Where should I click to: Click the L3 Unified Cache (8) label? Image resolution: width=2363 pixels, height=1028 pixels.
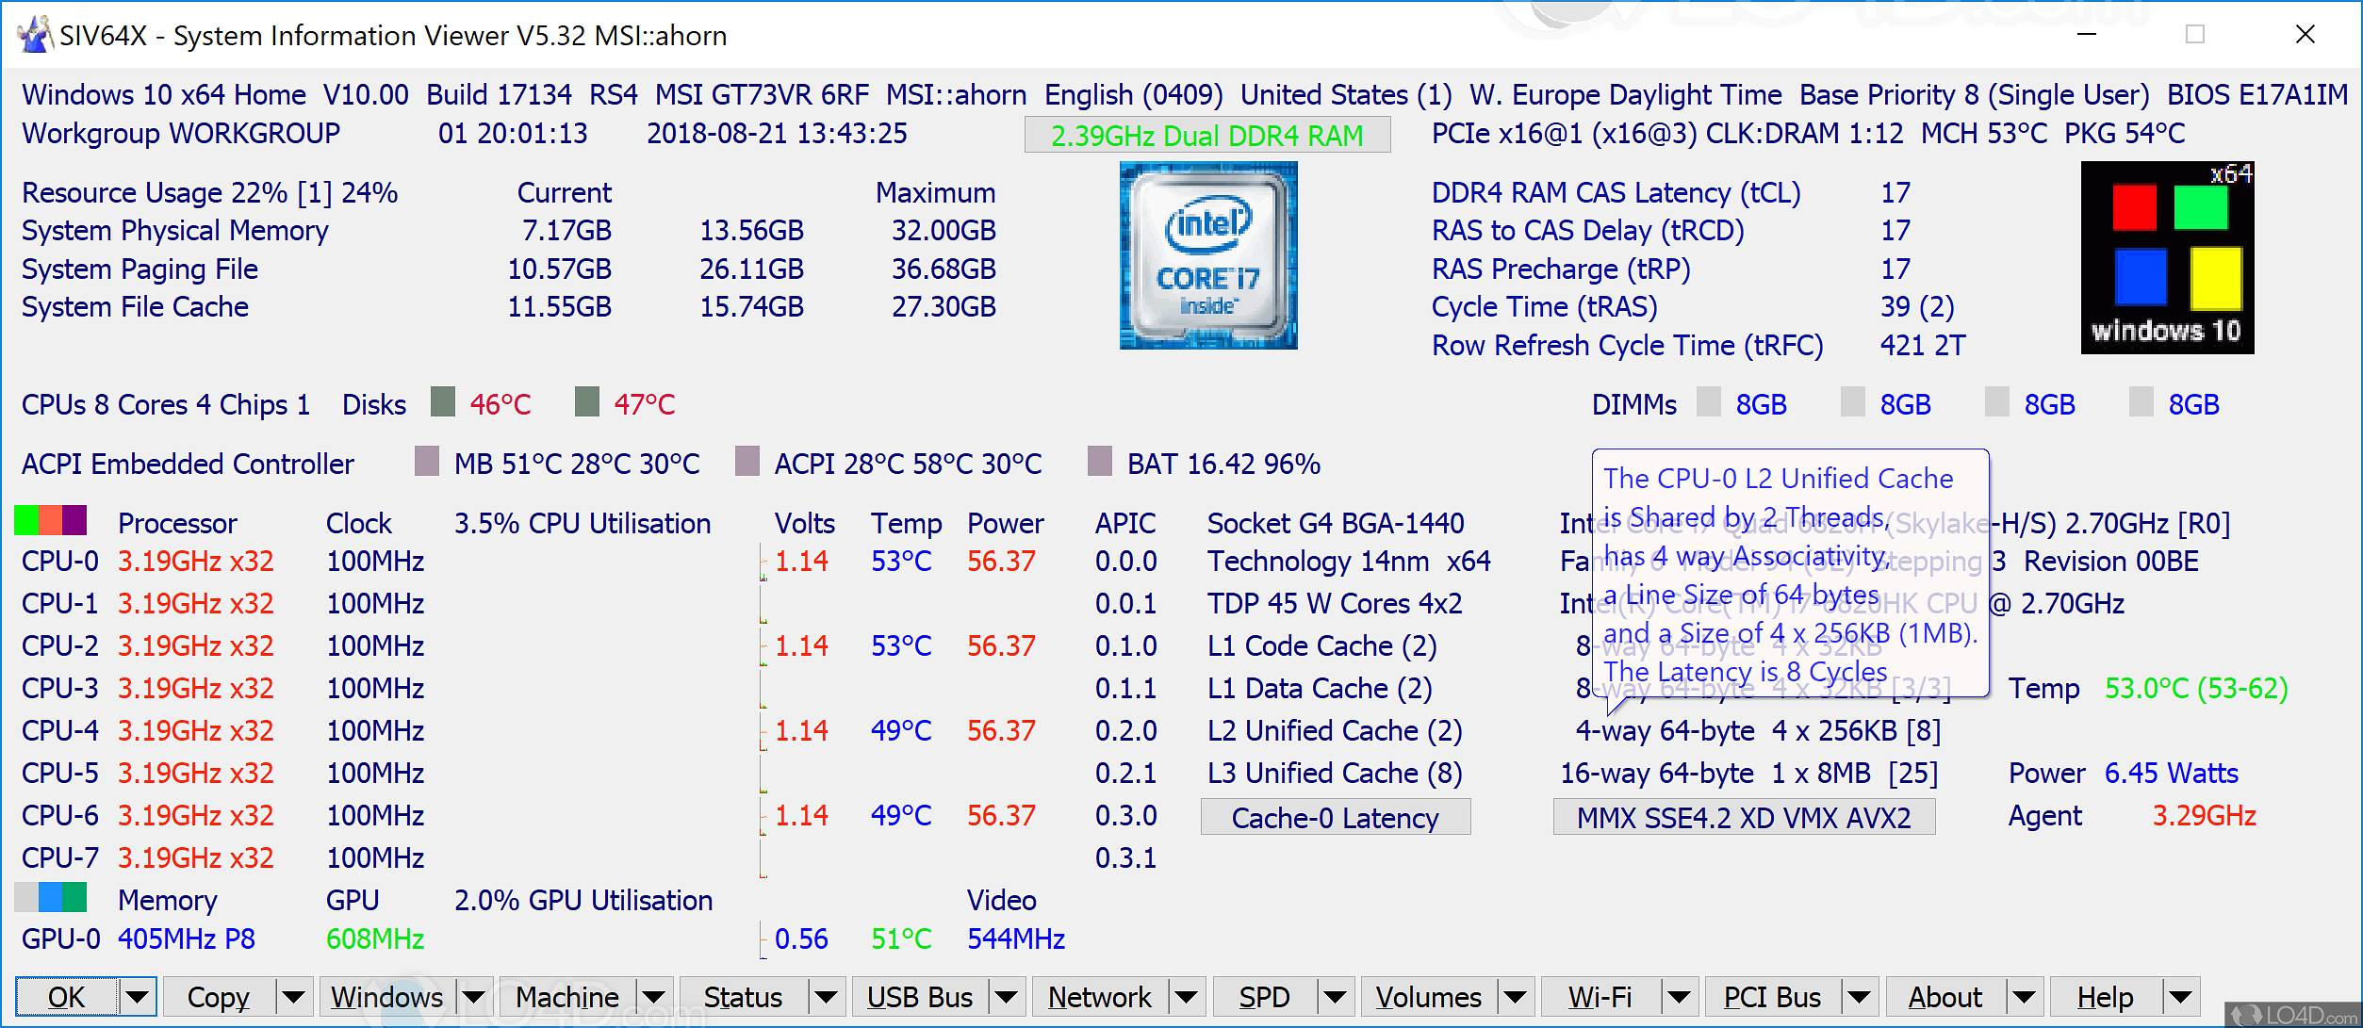click(x=1336, y=774)
